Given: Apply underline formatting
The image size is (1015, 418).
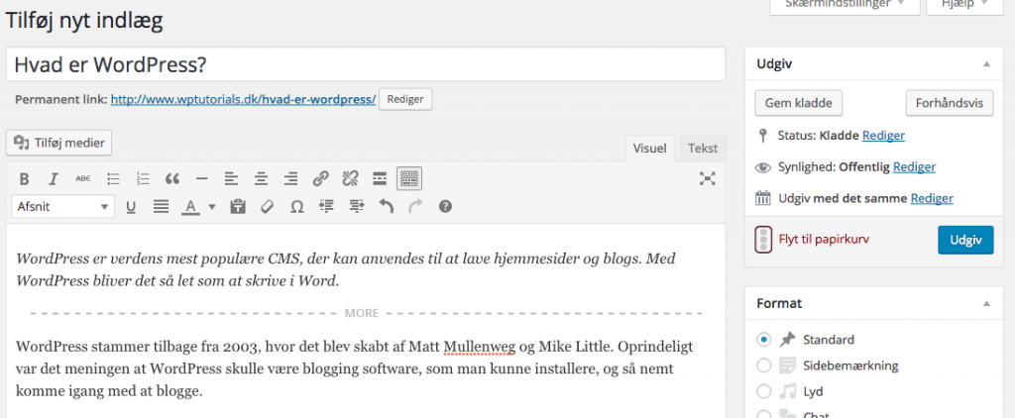Looking at the screenshot, I should coord(131,207).
